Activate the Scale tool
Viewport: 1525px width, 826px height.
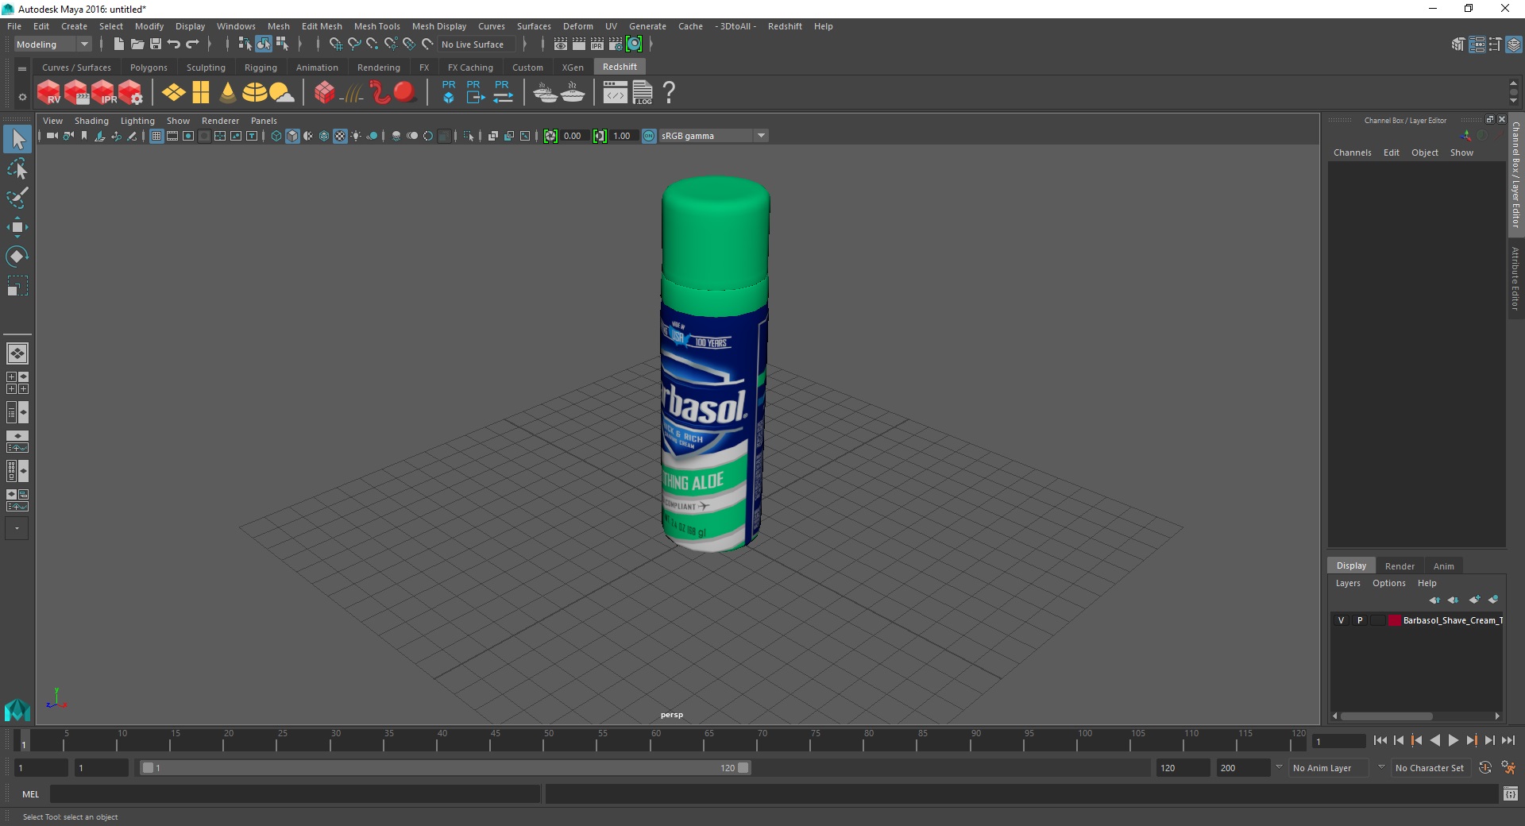[17, 286]
